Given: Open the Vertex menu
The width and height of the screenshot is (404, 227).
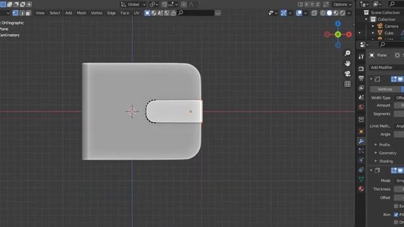Looking at the screenshot, I should (x=97, y=13).
